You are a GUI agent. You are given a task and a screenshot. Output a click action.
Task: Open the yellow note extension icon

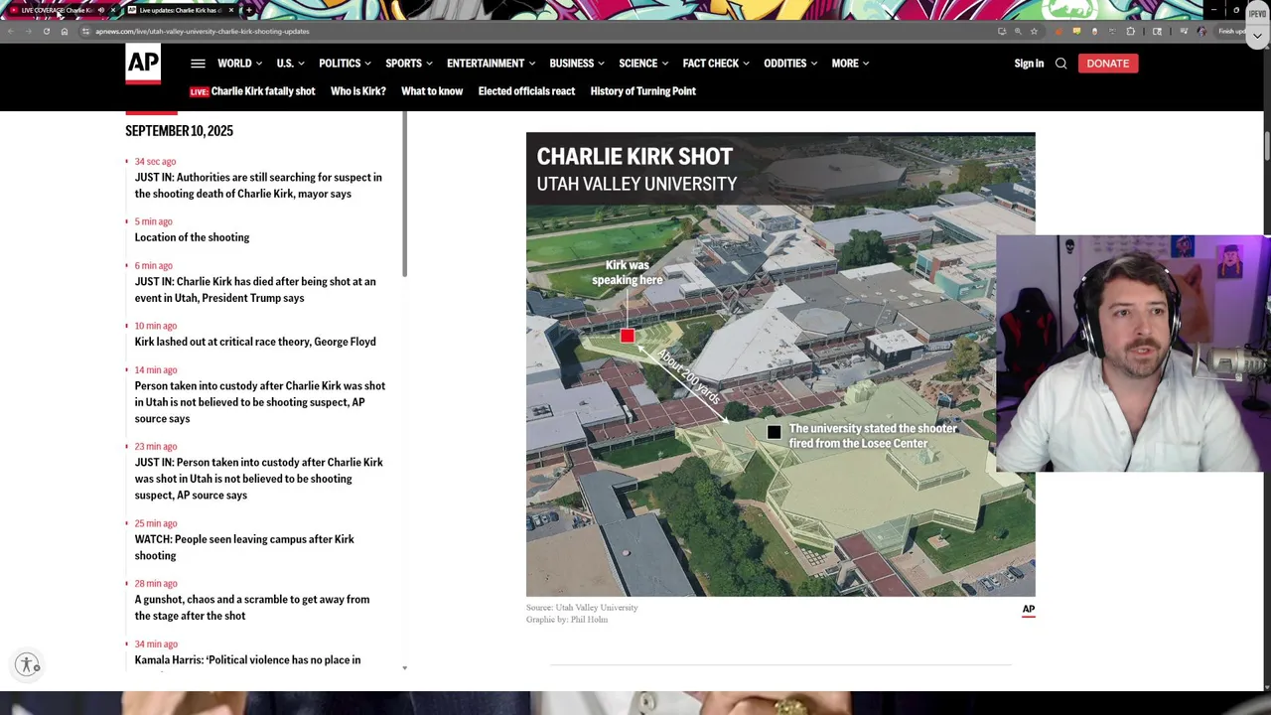pos(1076,31)
